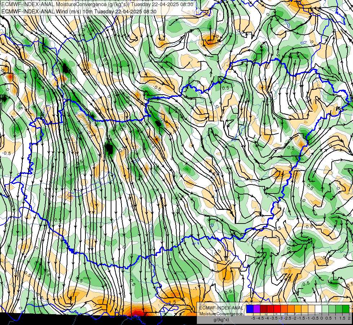Select the dark maroon swatch between -4.5 and -4
The height and width of the screenshot is (325, 353).
point(264,309)
